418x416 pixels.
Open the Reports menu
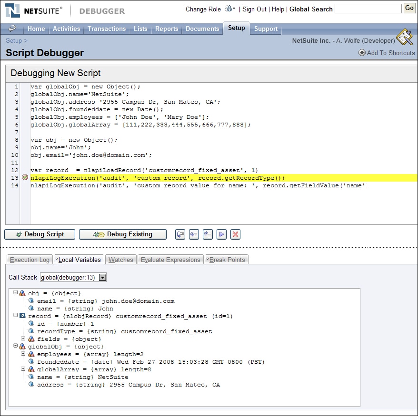click(x=167, y=29)
